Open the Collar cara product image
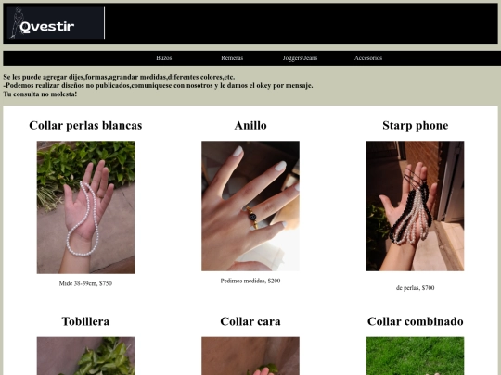Image resolution: width=501 pixels, height=375 pixels. point(250,356)
